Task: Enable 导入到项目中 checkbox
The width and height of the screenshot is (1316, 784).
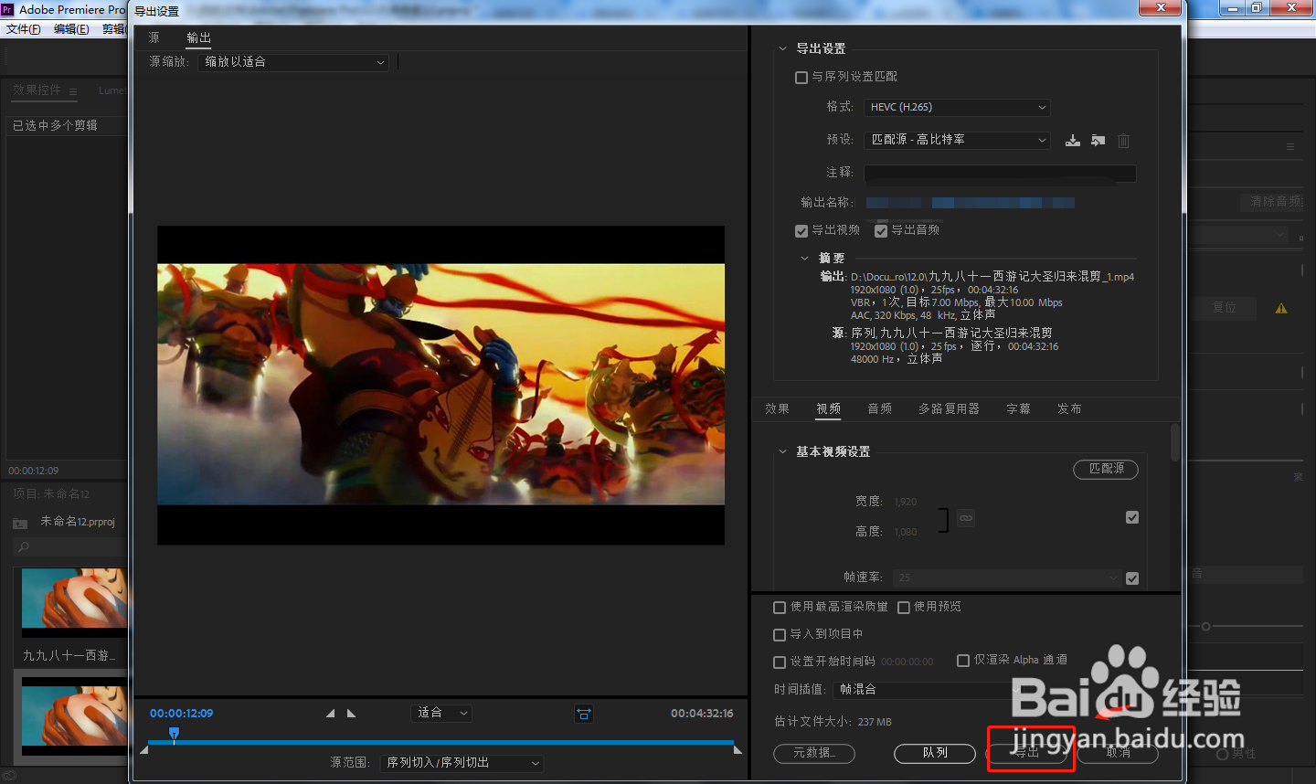Action: (780, 635)
